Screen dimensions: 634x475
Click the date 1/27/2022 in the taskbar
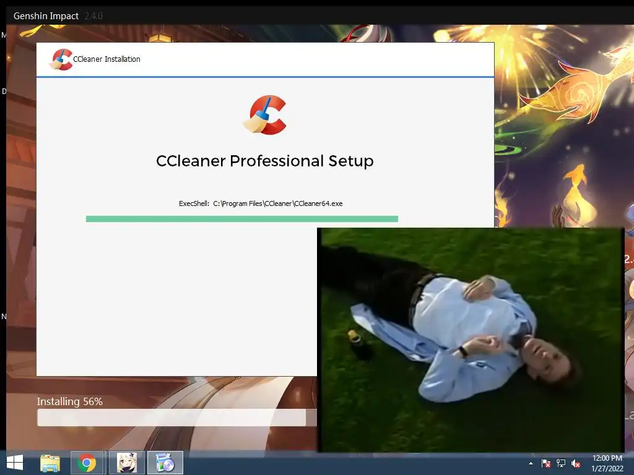point(607,469)
